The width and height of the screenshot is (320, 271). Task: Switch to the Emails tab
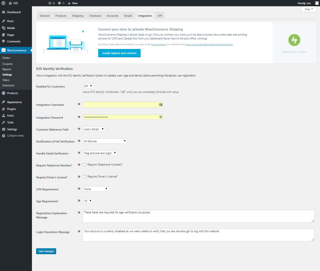coord(128,16)
